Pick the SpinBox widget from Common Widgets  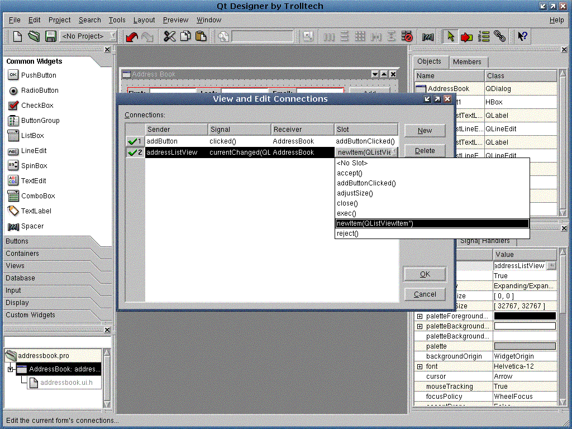point(35,166)
